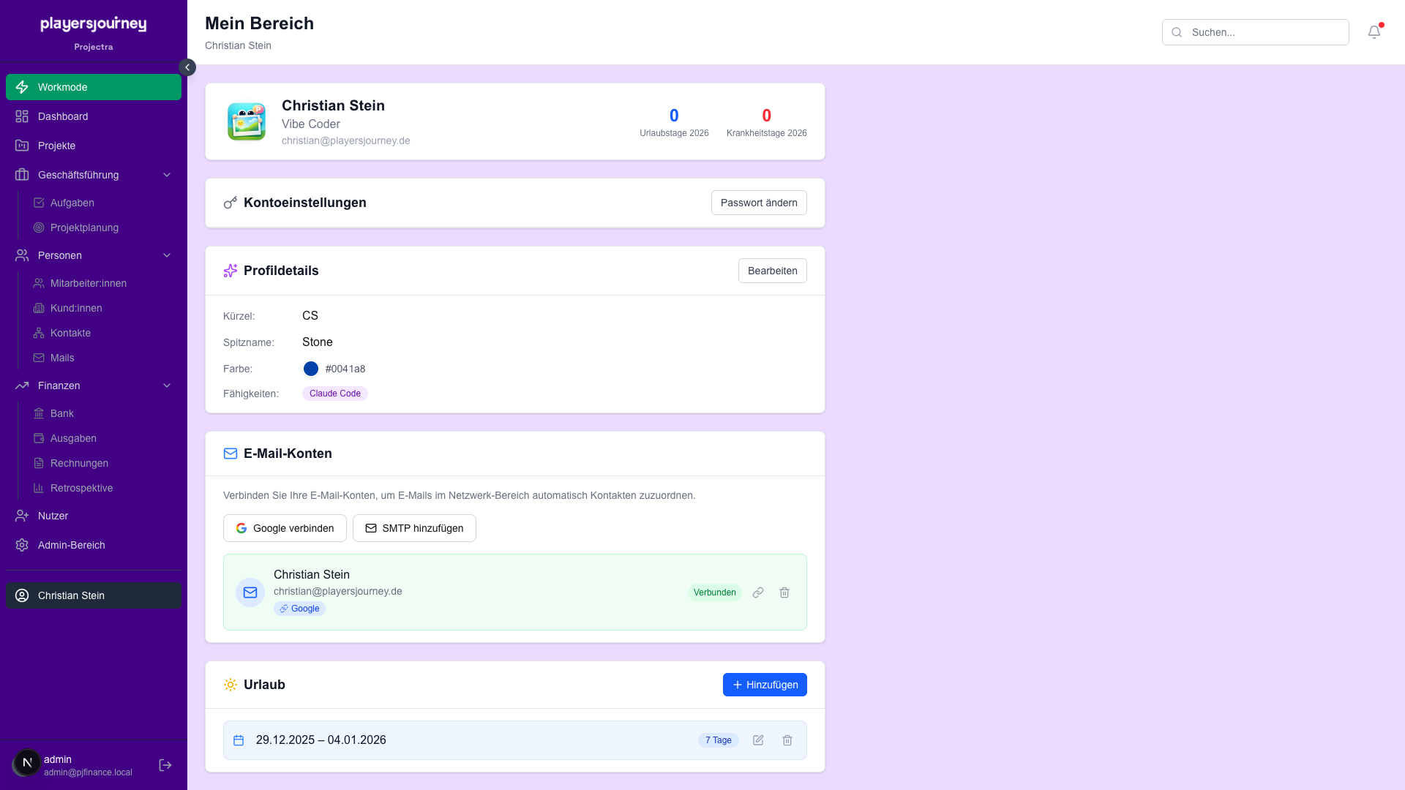Add a vacation with Hinzufügen button
The image size is (1405, 790).
(x=765, y=685)
